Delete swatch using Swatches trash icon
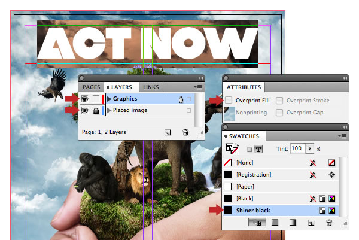Image resolution: width=359 pixels, height=240 pixels. (x=329, y=223)
